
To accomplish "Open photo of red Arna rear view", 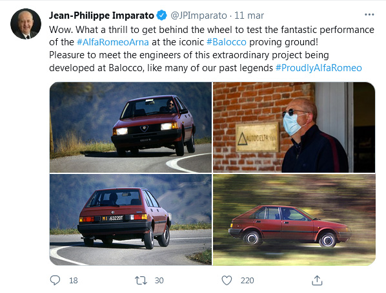I will [131, 220].
